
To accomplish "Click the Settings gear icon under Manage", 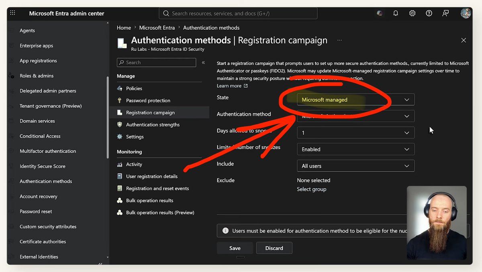I will pos(120,136).
